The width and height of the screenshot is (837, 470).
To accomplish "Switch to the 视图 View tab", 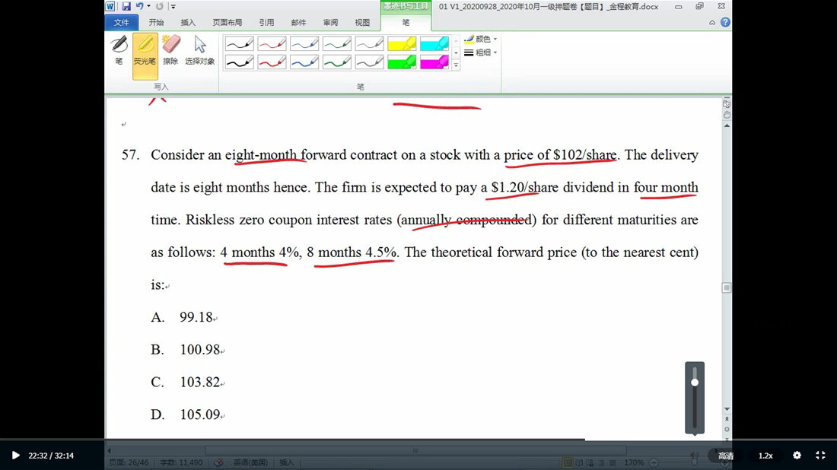I will pyautogui.click(x=362, y=22).
